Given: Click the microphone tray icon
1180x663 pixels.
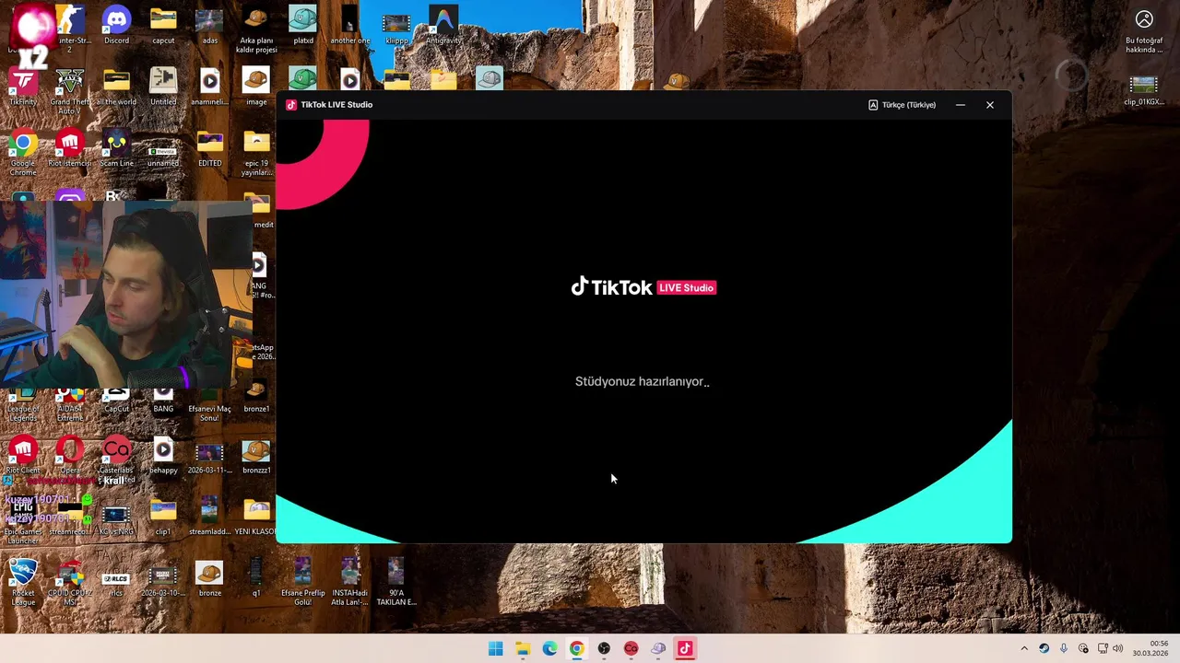Looking at the screenshot, I should pos(1064,649).
